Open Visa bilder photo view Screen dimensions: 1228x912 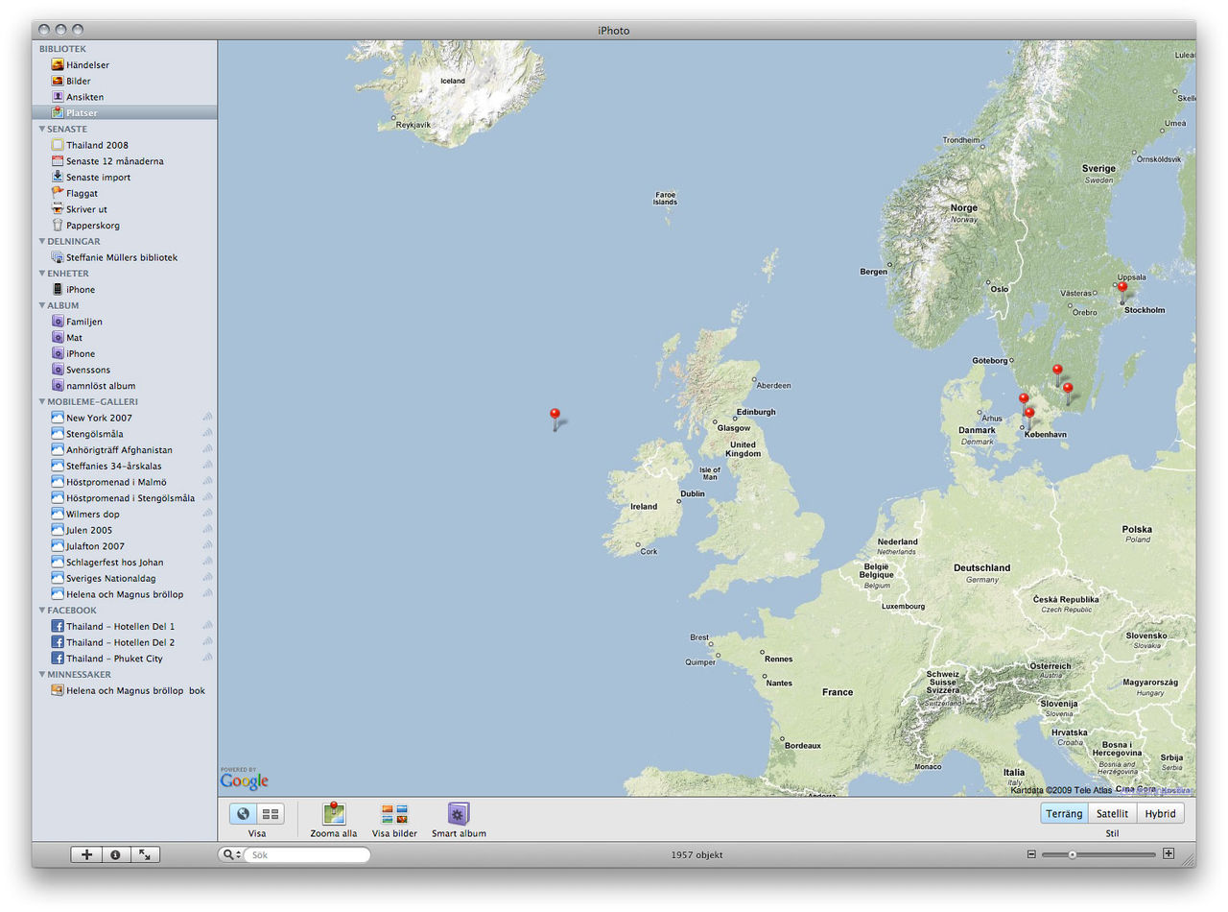[394, 814]
